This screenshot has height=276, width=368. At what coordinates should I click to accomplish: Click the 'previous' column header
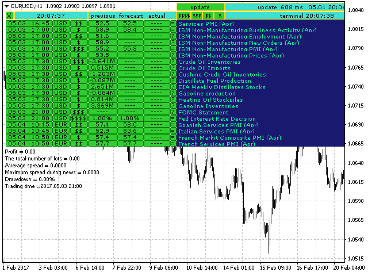click(x=103, y=16)
